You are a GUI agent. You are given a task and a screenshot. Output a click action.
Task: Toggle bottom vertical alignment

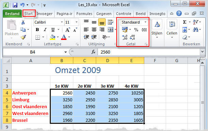[x=102, y=22]
